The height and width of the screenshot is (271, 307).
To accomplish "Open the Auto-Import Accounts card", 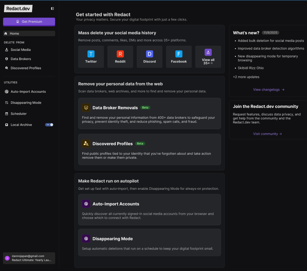I will [x=150, y=210].
